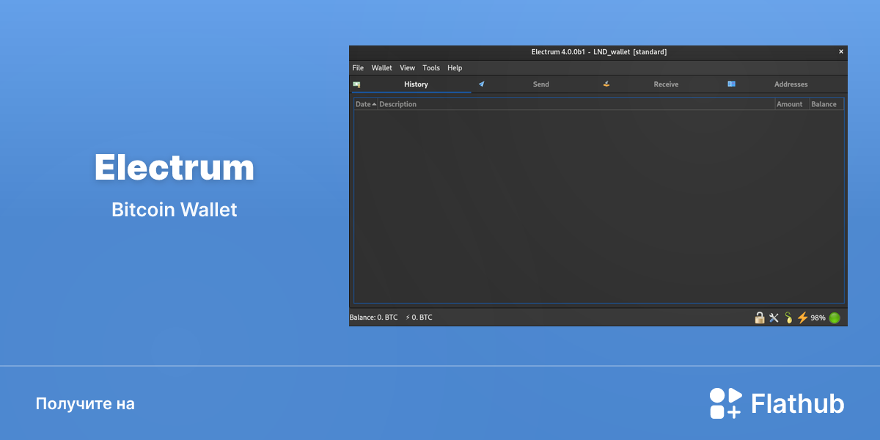This screenshot has width=880, height=440.
Task: Click the seed sprout icon
Action: pyautogui.click(x=788, y=318)
